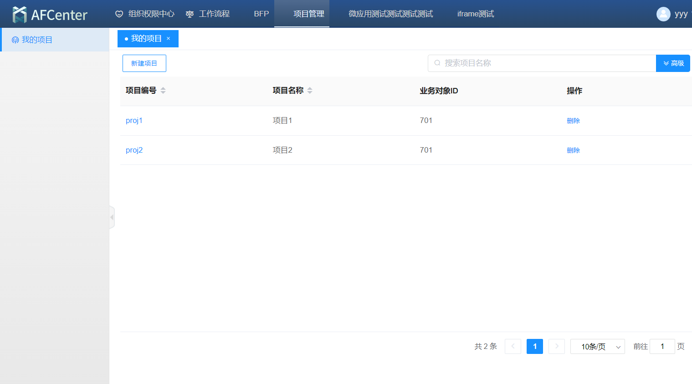Go to the next page arrow
Viewport: 692px width, 384px height.
coord(556,347)
